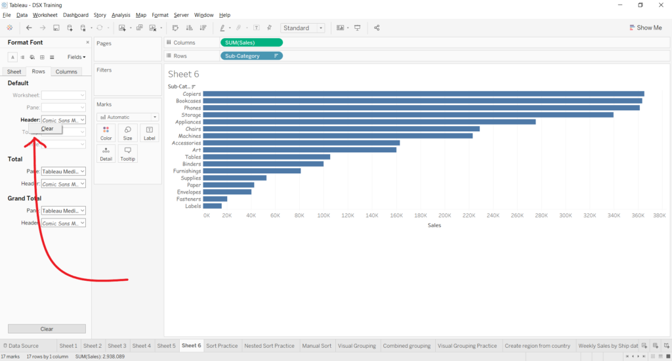Sort ascending using the toolbar icon

tap(190, 28)
